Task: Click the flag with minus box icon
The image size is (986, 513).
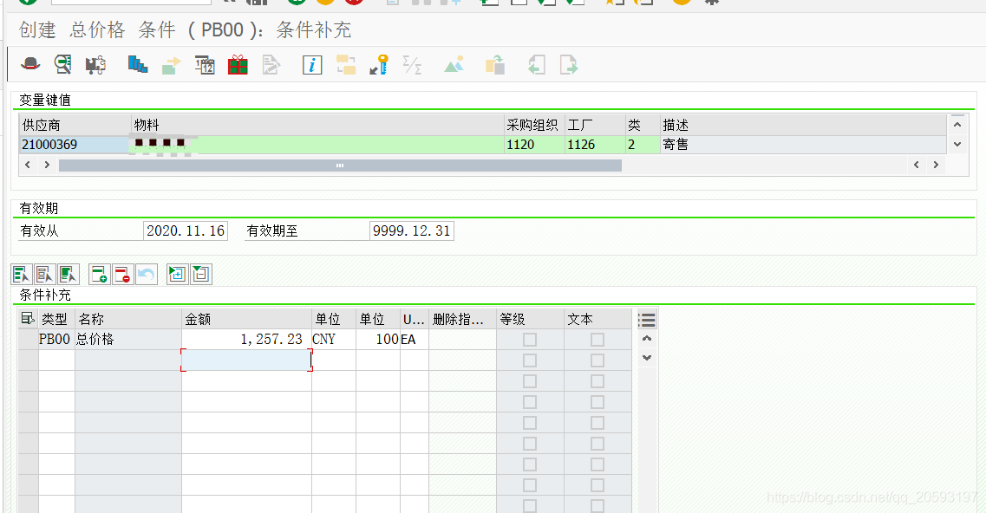Action: coord(201,274)
